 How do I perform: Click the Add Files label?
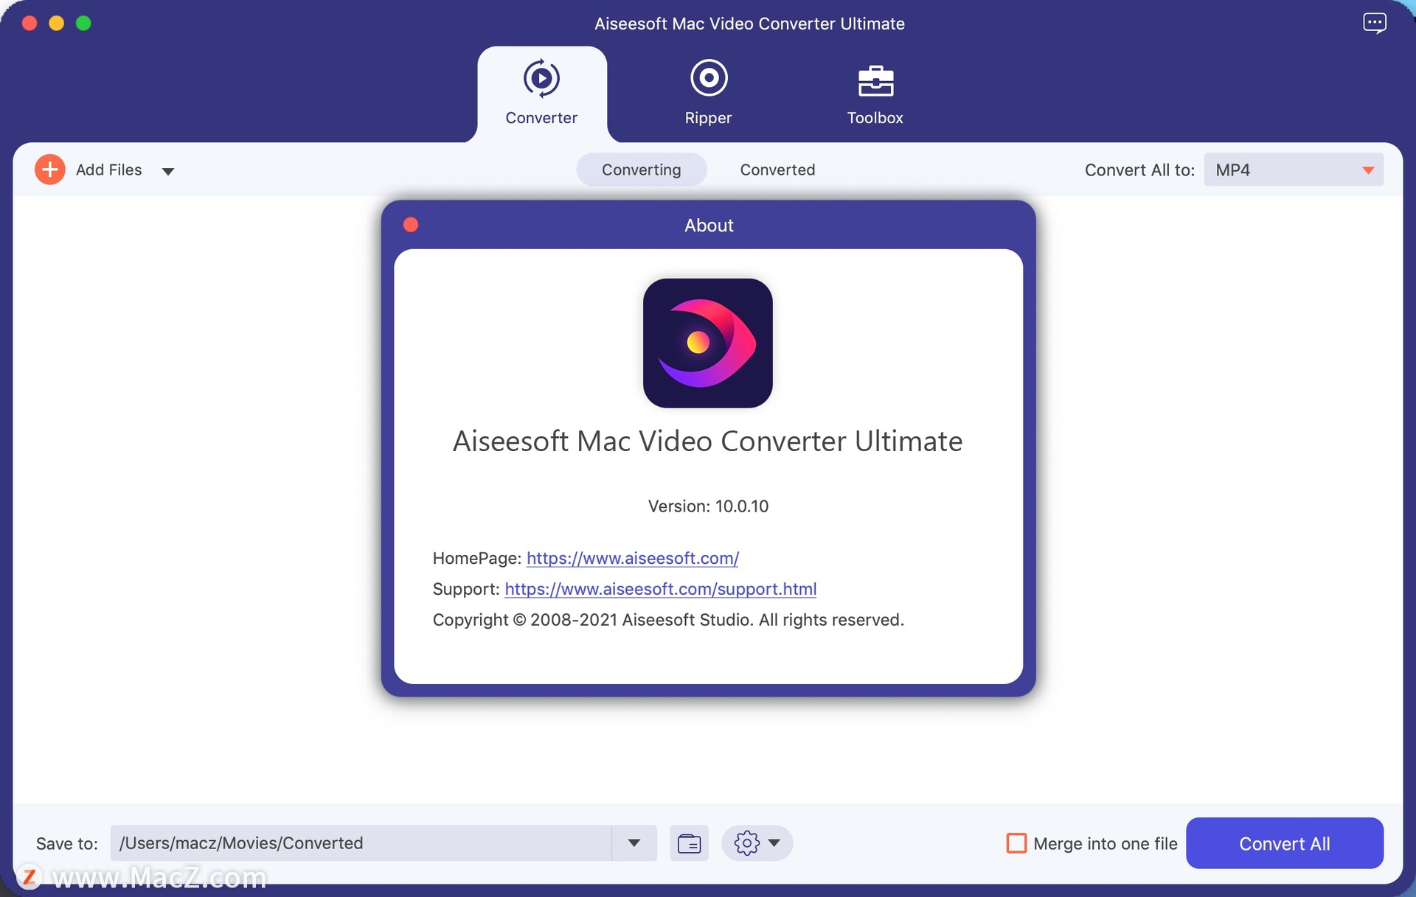[108, 170]
